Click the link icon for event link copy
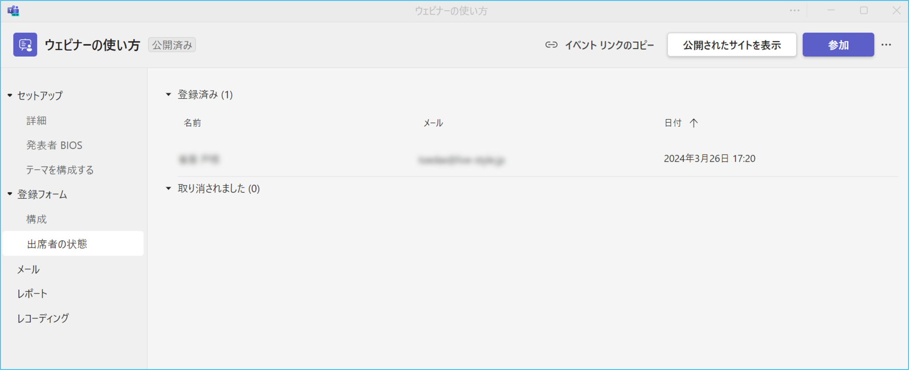The height and width of the screenshot is (370, 909). click(x=551, y=45)
